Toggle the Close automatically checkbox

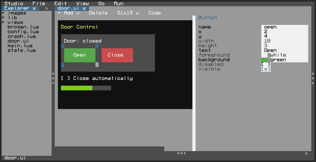click(x=65, y=78)
